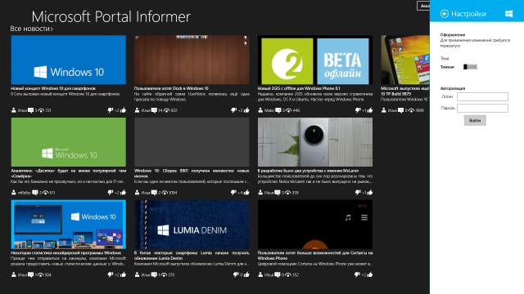Open the article titled about устройства McLaren
This screenshot has height=294, width=524.
308,171
